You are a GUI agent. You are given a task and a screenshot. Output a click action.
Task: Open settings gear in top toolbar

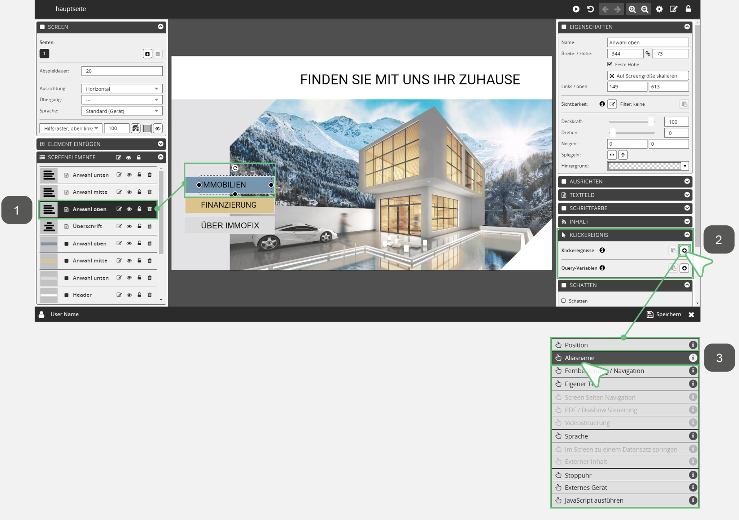(659, 9)
